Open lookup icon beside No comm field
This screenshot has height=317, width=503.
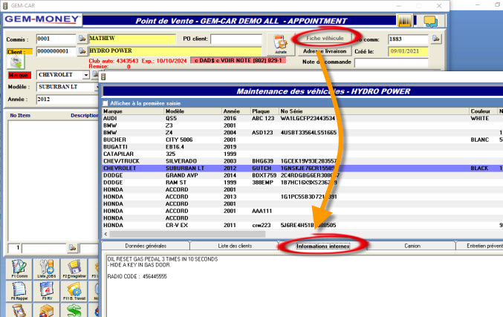point(436,39)
